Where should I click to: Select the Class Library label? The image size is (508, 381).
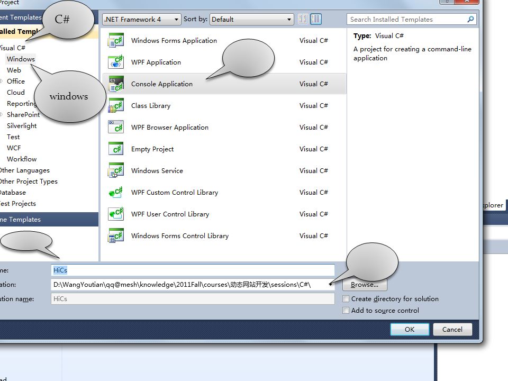pyautogui.click(x=151, y=106)
